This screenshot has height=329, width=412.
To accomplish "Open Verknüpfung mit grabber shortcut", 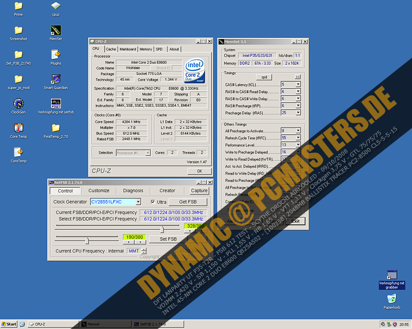I will click(x=392, y=280).
